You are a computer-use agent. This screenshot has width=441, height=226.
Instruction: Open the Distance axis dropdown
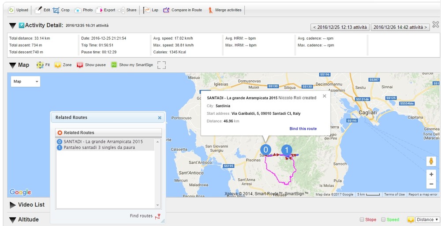pos(427,219)
